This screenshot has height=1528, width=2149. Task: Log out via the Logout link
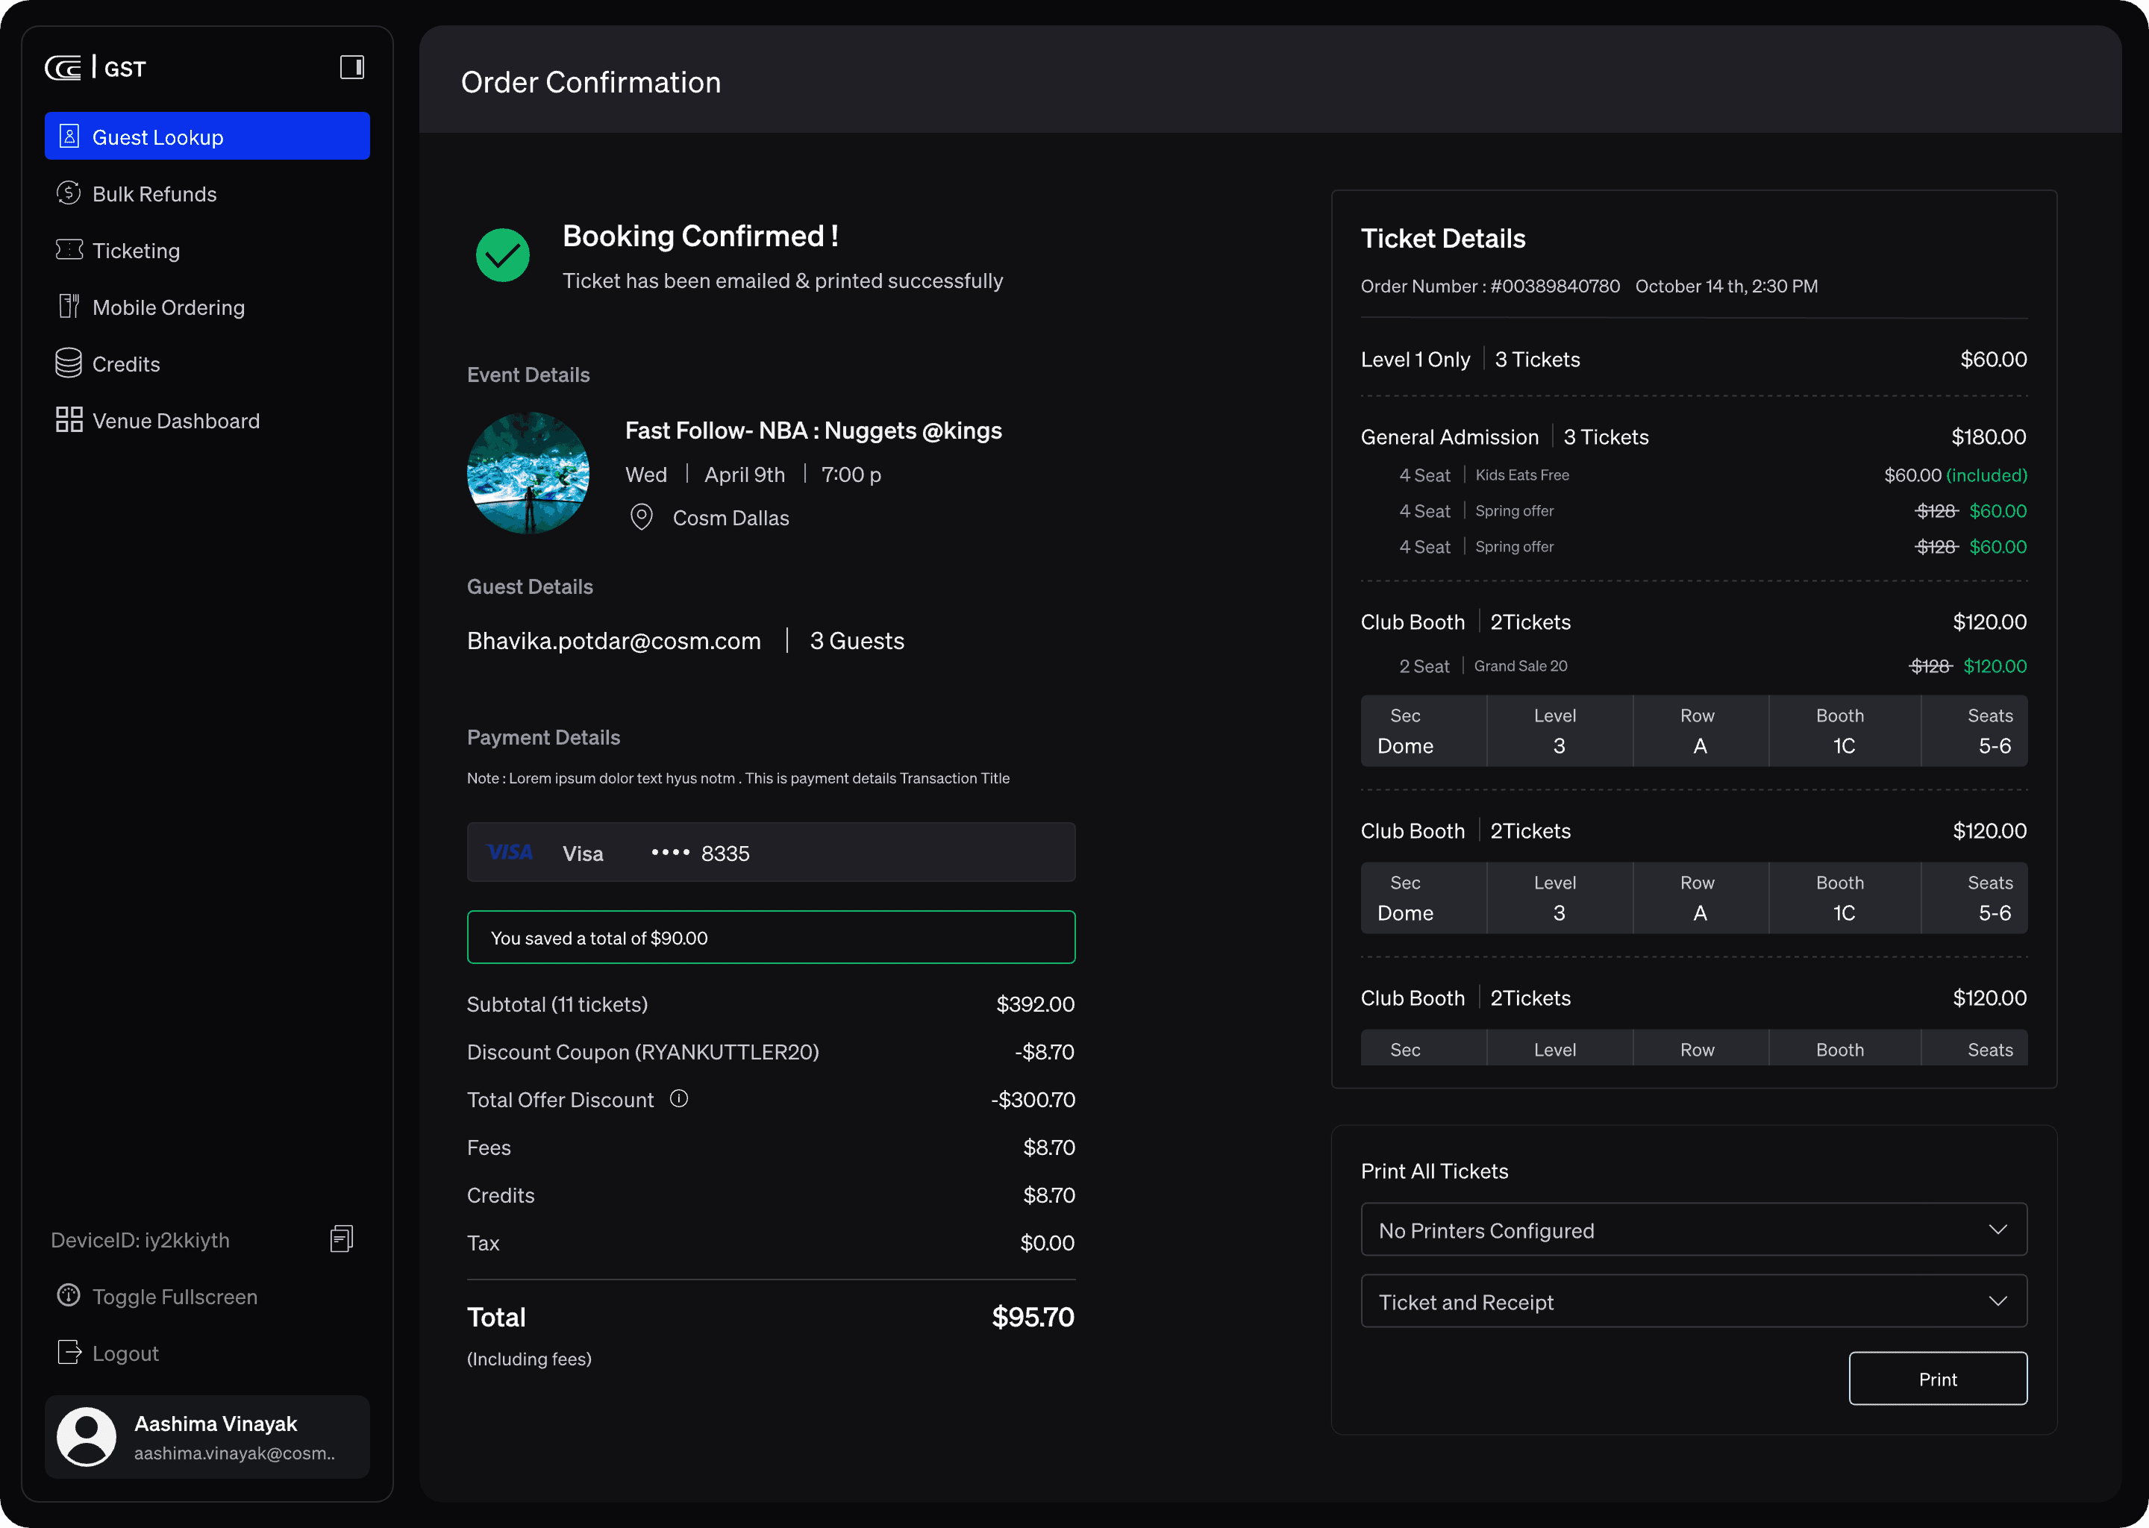(x=125, y=1353)
